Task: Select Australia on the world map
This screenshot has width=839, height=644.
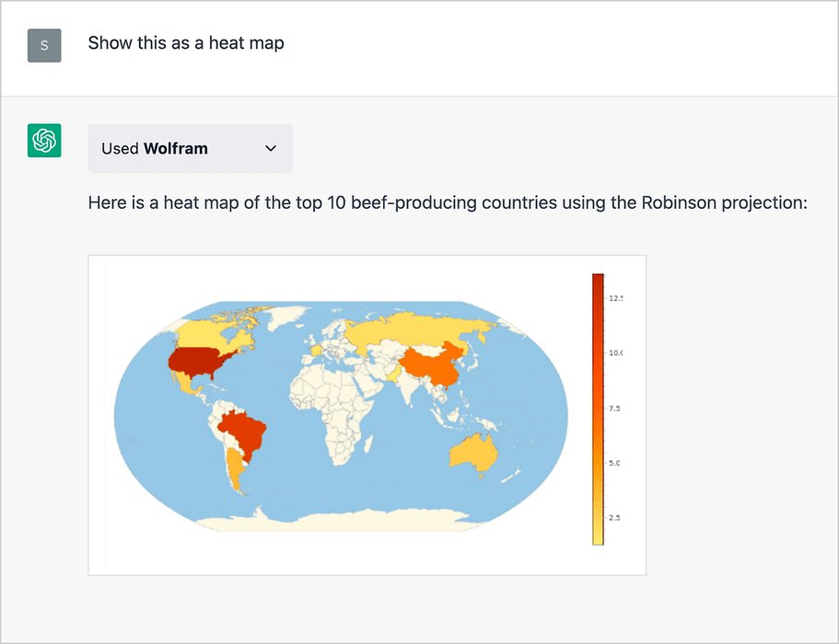Action: (x=473, y=452)
